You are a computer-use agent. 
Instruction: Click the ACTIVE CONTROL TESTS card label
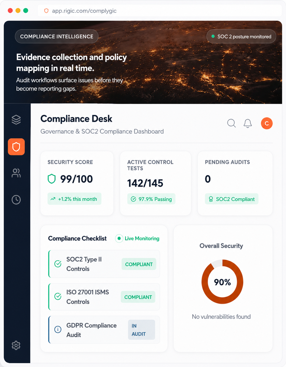point(150,165)
